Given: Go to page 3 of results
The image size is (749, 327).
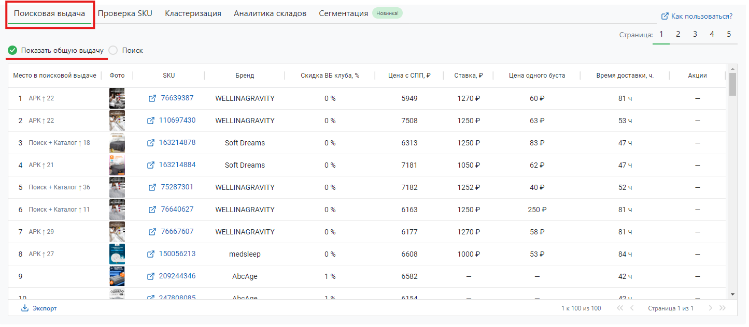Looking at the screenshot, I should 695,34.
